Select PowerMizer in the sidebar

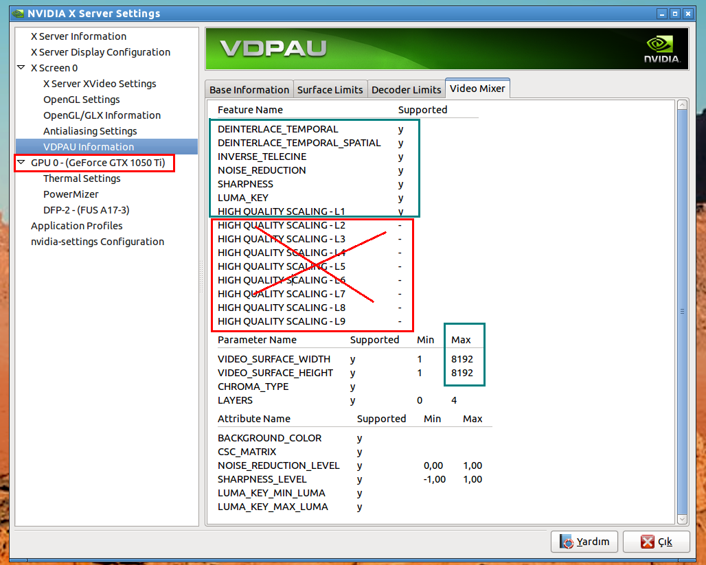pos(71,194)
